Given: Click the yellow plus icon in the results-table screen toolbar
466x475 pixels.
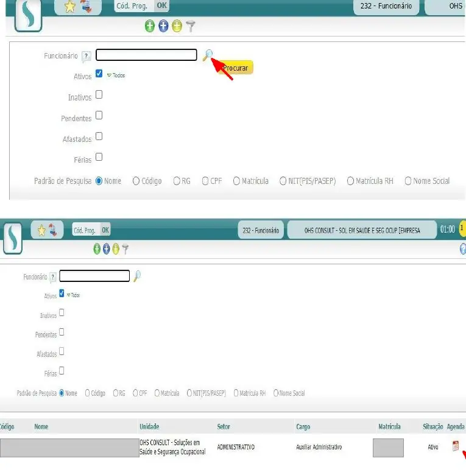Looking at the screenshot, I should point(116,249).
